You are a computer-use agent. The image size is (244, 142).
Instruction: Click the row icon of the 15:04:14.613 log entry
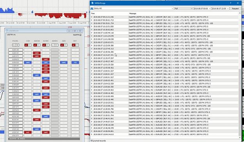coord(91,134)
